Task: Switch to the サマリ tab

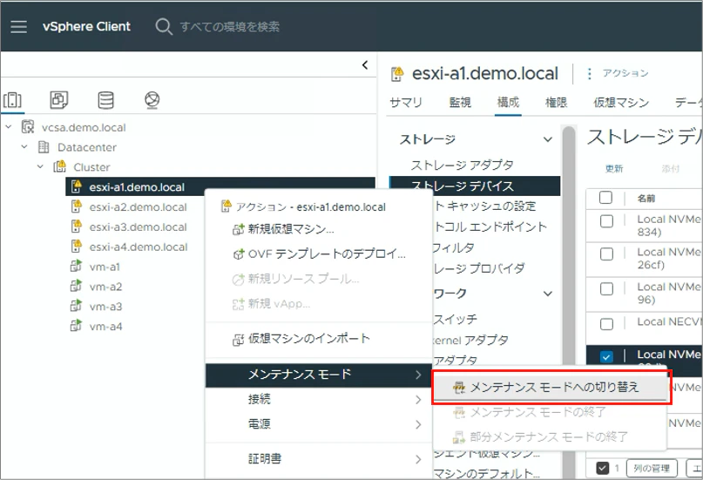Action: pyautogui.click(x=406, y=103)
